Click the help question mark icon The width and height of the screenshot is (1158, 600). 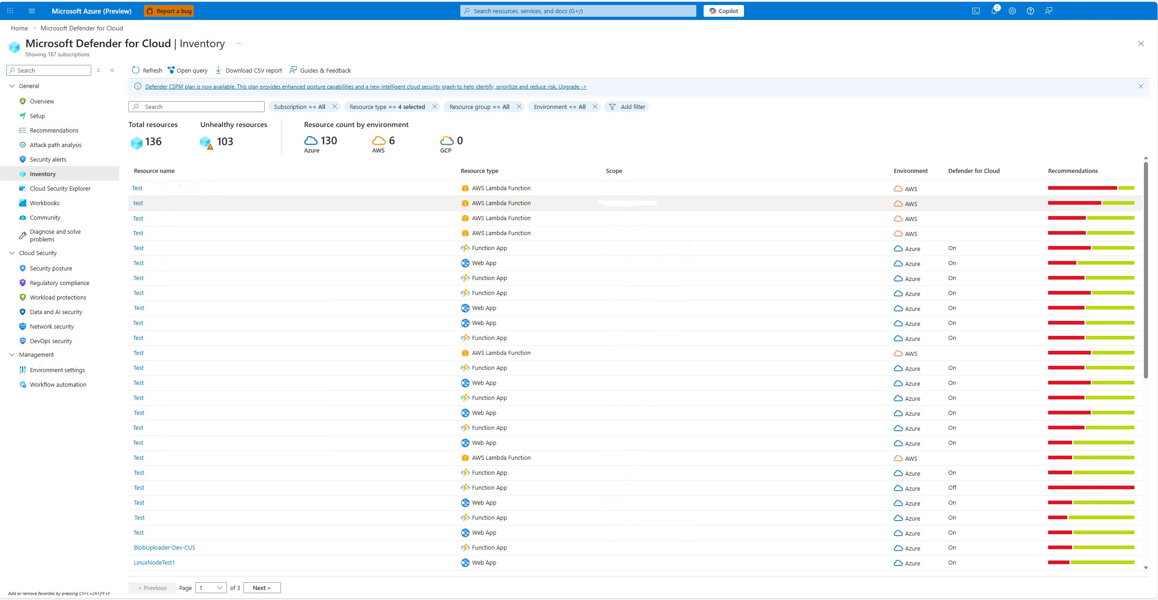point(1030,11)
